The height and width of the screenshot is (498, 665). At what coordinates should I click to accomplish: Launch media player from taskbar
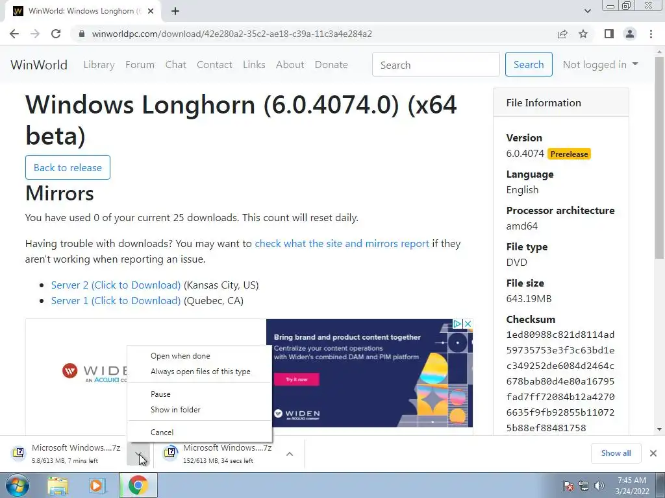(x=96, y=485)
